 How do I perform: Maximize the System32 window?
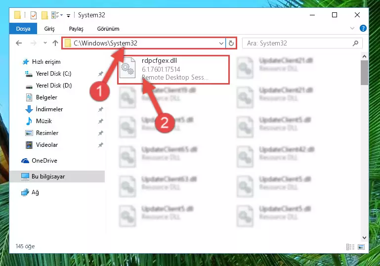[x=335, y=15]
